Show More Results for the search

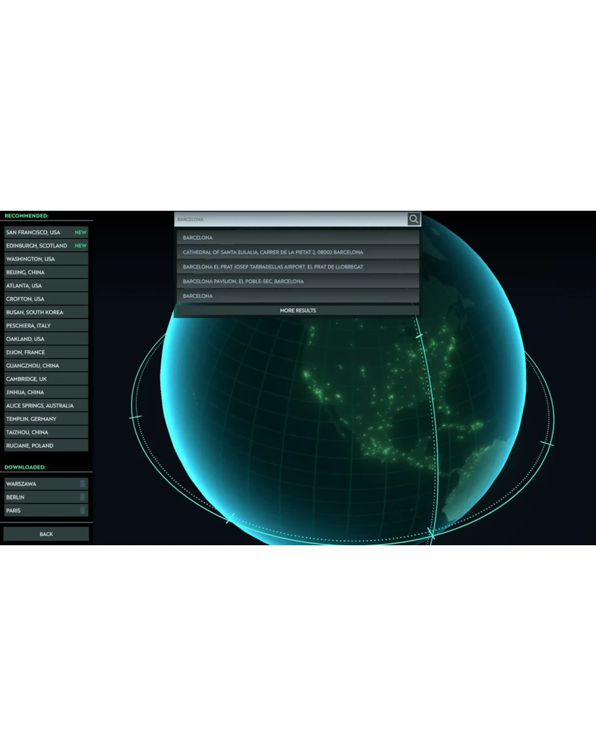297,310
